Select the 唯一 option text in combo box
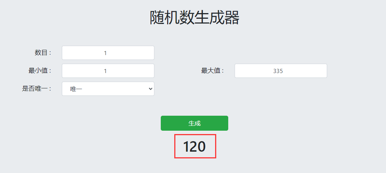 pos(76,89)
